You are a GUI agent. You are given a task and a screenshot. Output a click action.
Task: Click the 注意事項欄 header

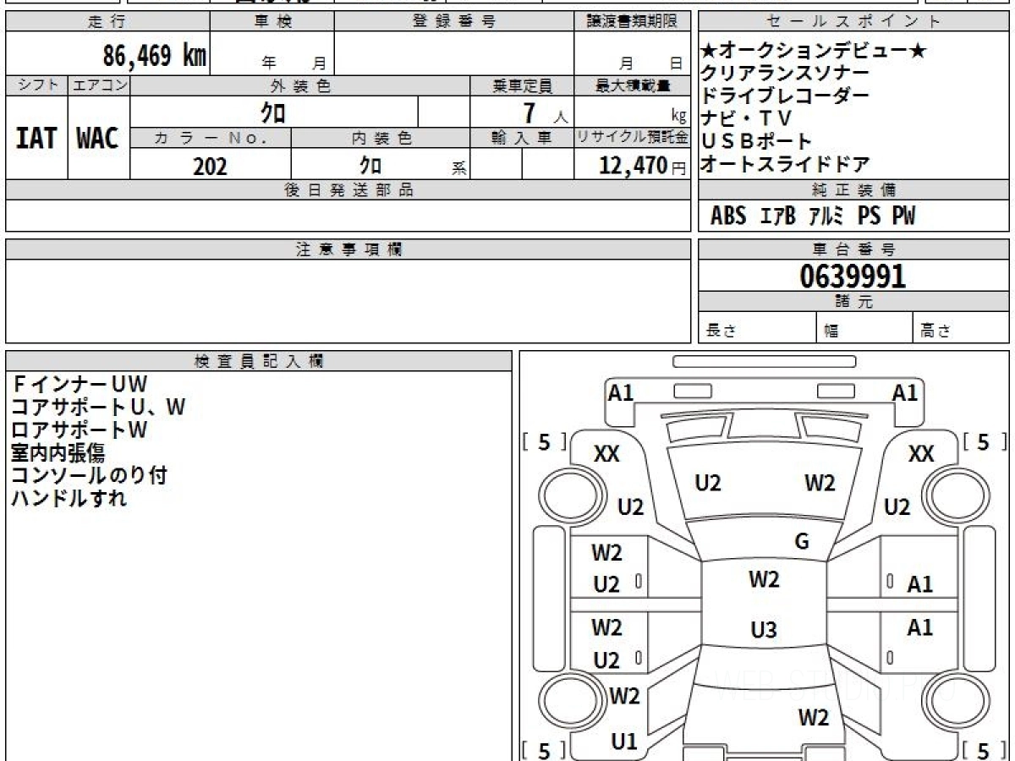click(348, 249)
